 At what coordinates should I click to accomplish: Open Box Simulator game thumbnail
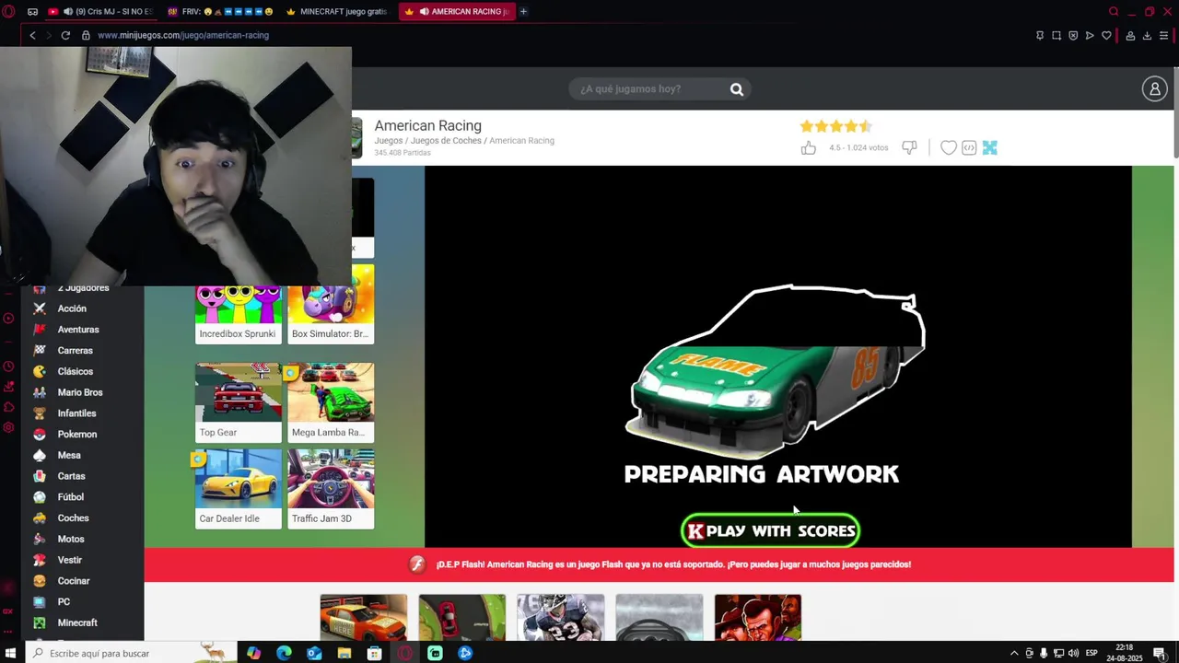click(x=331, y=305)
